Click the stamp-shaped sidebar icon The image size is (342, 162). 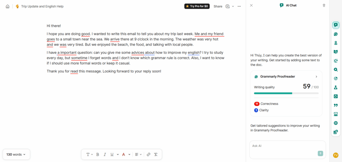tap(336, 43)
